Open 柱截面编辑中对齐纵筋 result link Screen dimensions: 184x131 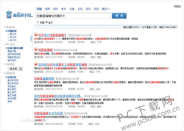click(x=48, y=113)
